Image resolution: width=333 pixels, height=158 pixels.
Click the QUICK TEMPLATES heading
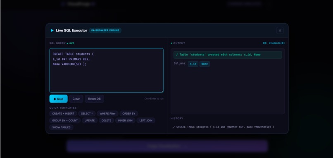click(x=63, y=108)
